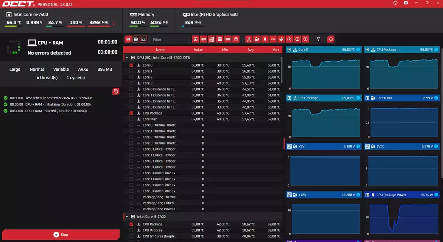The width and height of the screenshot is (443, 242).
Task: Uncheck the Core 0 sensor checkbox
Action: [x=131, y=65]
